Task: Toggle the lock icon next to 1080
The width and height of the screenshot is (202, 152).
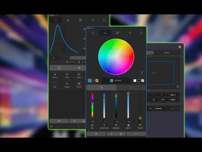Action: (154, 100)
